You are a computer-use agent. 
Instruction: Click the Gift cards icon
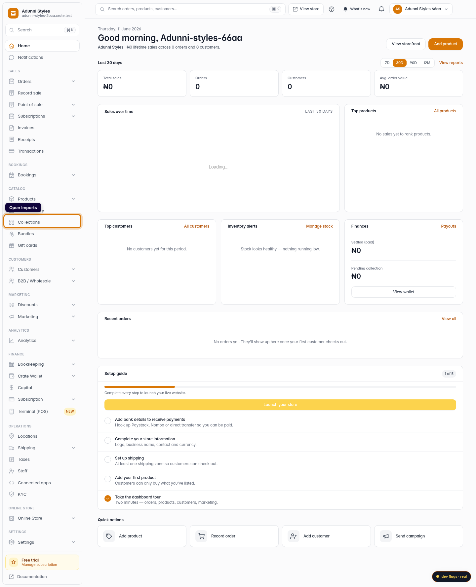click(12, 245)
